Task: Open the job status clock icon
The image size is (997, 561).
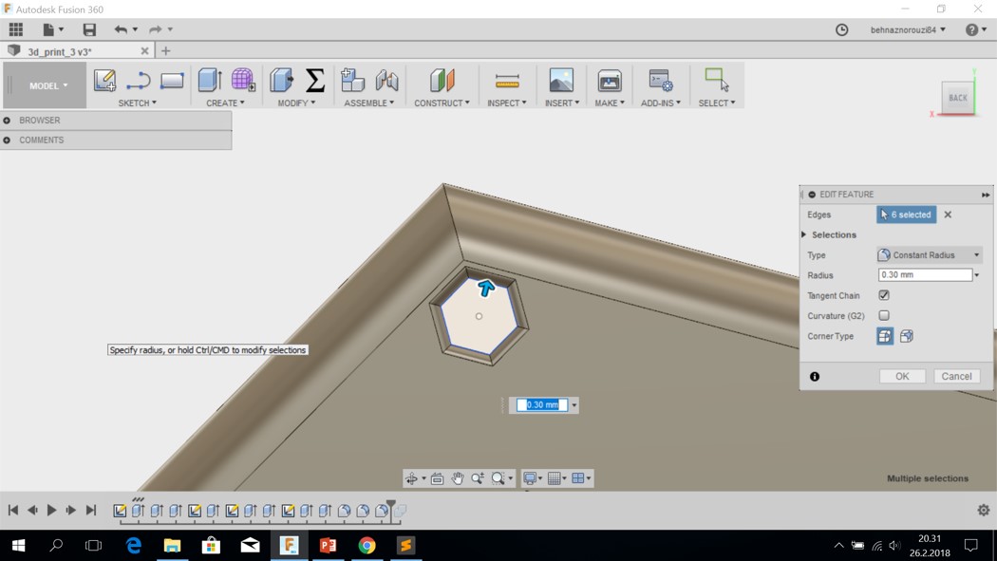Action: tap(842, 29)
